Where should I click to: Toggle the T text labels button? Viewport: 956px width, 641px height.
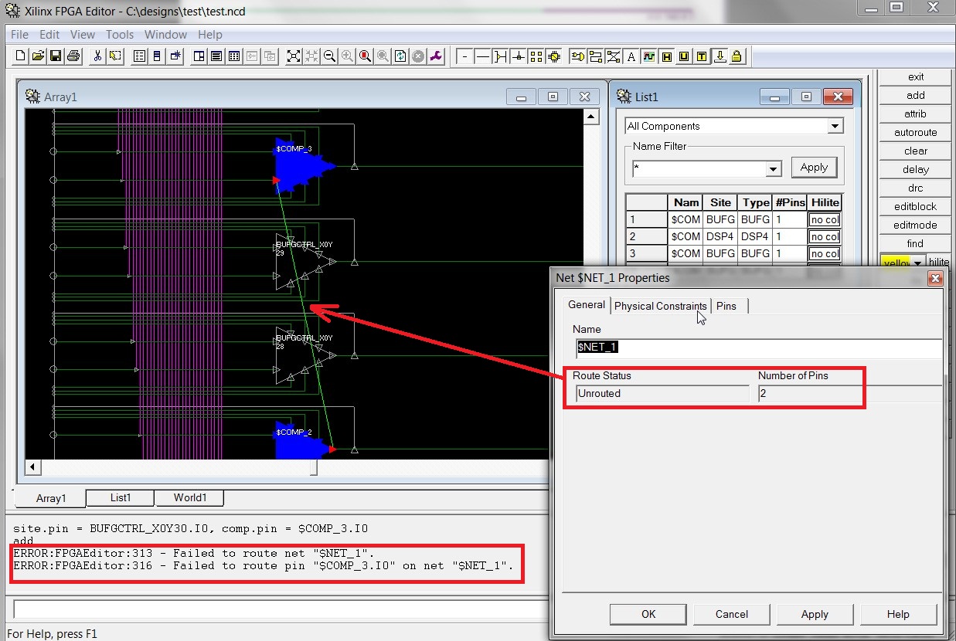pyautogui.click(x=702, y=56)
